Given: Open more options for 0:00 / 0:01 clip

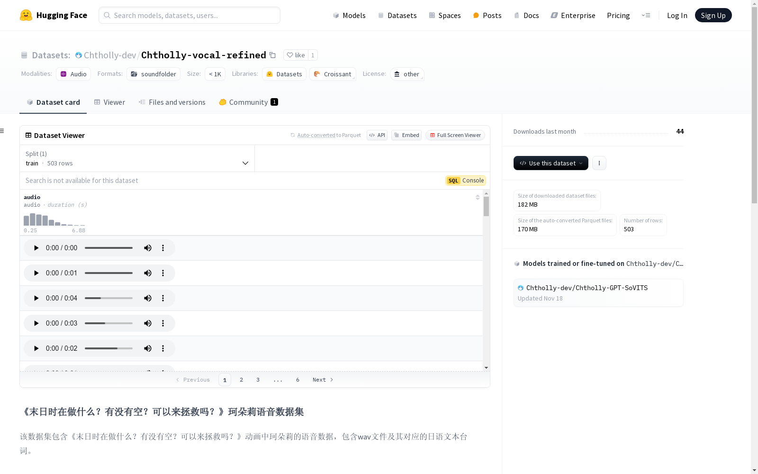Looking at the screenshot, I should pyautogui.click(x=163, y=273).
